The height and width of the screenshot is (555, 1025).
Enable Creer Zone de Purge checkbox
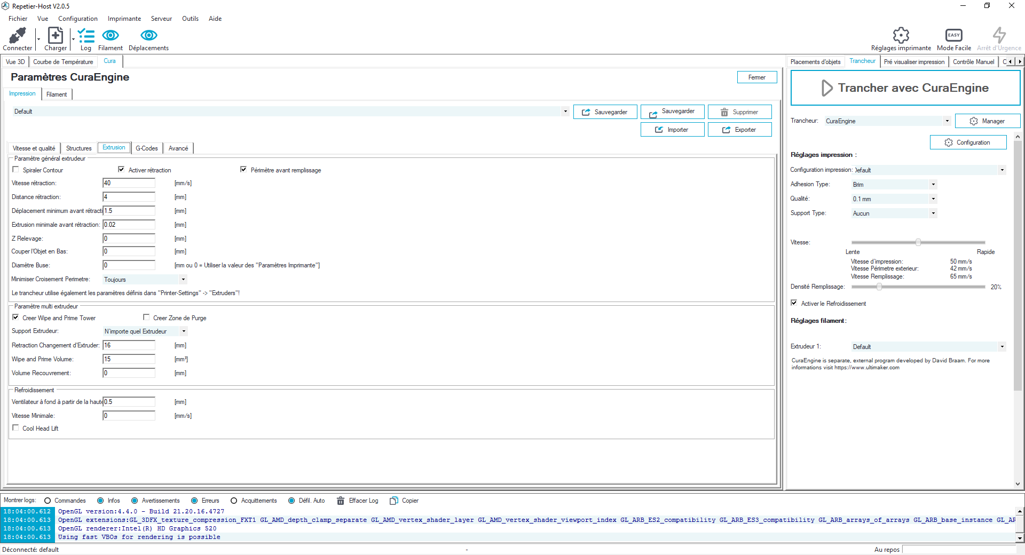click(146, 318)
